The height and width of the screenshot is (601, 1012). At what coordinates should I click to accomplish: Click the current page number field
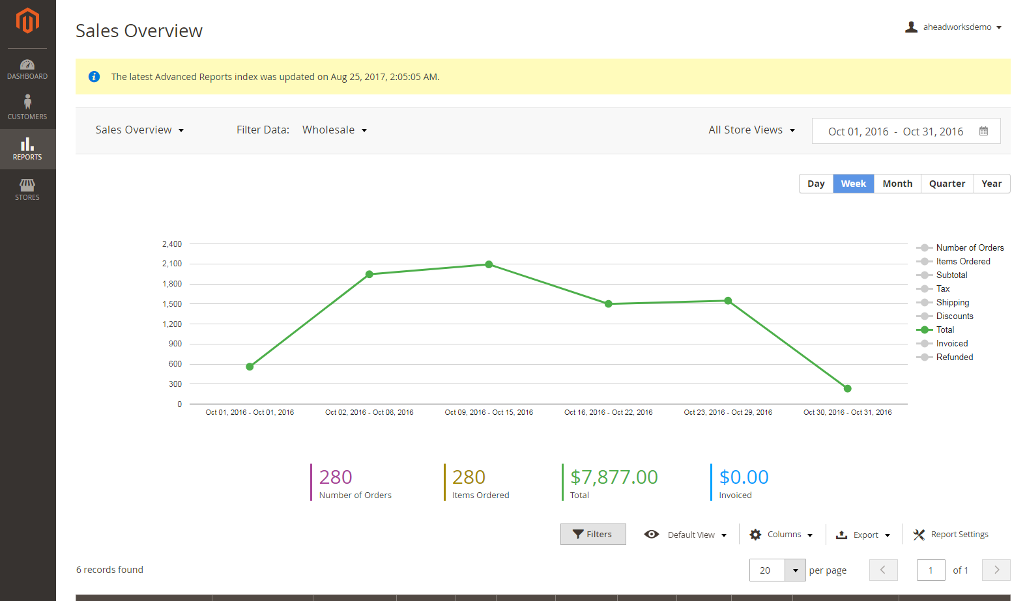coord(931,570)
